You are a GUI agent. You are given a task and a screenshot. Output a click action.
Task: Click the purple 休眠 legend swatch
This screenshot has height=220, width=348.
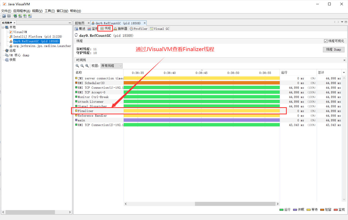[x=295, y=210]
